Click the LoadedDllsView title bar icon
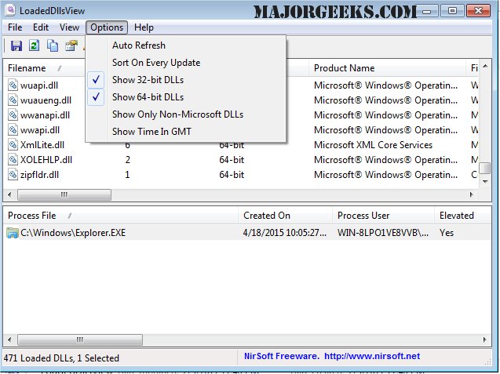This screenshot has height=374, width=500. coord(10,10)
